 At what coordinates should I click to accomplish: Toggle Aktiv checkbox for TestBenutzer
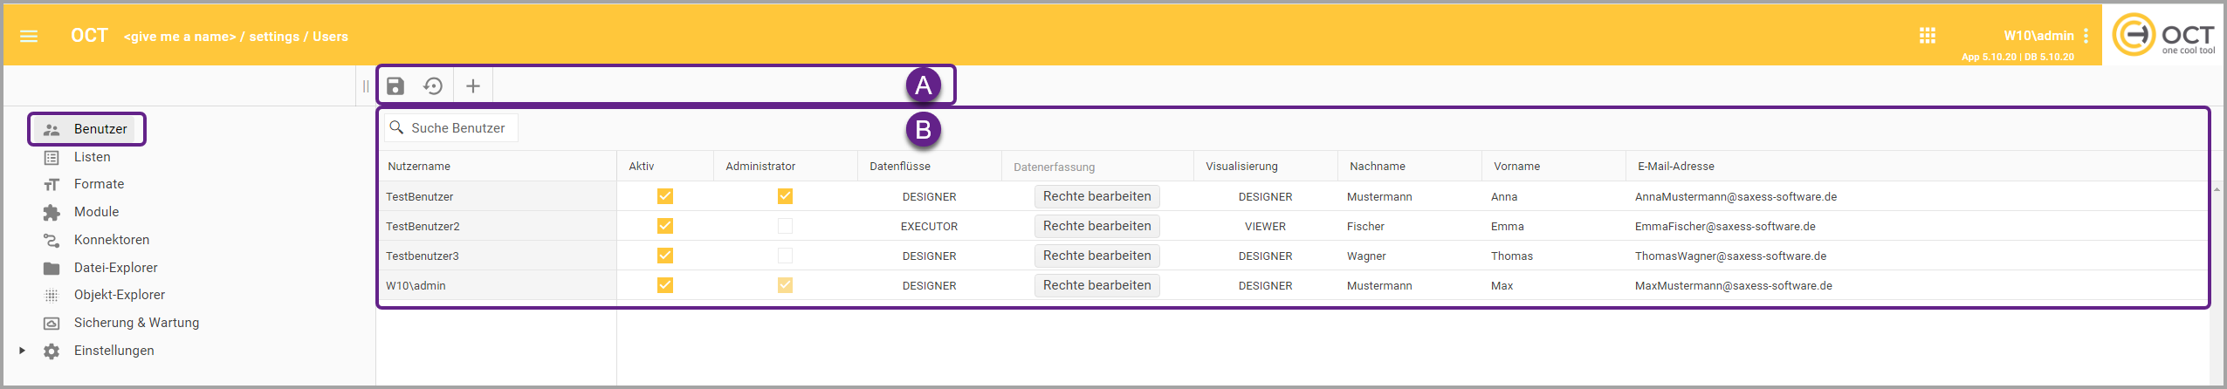pos(665,196)
